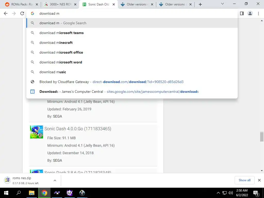264x198 pixels.
Task: Open File Explorer from the taskbar
Action: tap(31, 193)
